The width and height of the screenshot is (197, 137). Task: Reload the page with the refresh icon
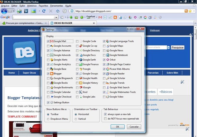(44, 11)
